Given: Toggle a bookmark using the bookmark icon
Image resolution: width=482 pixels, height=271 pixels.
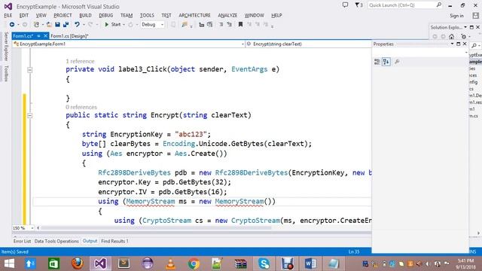Looking at the screenshot, I should (x=240, y=25).
